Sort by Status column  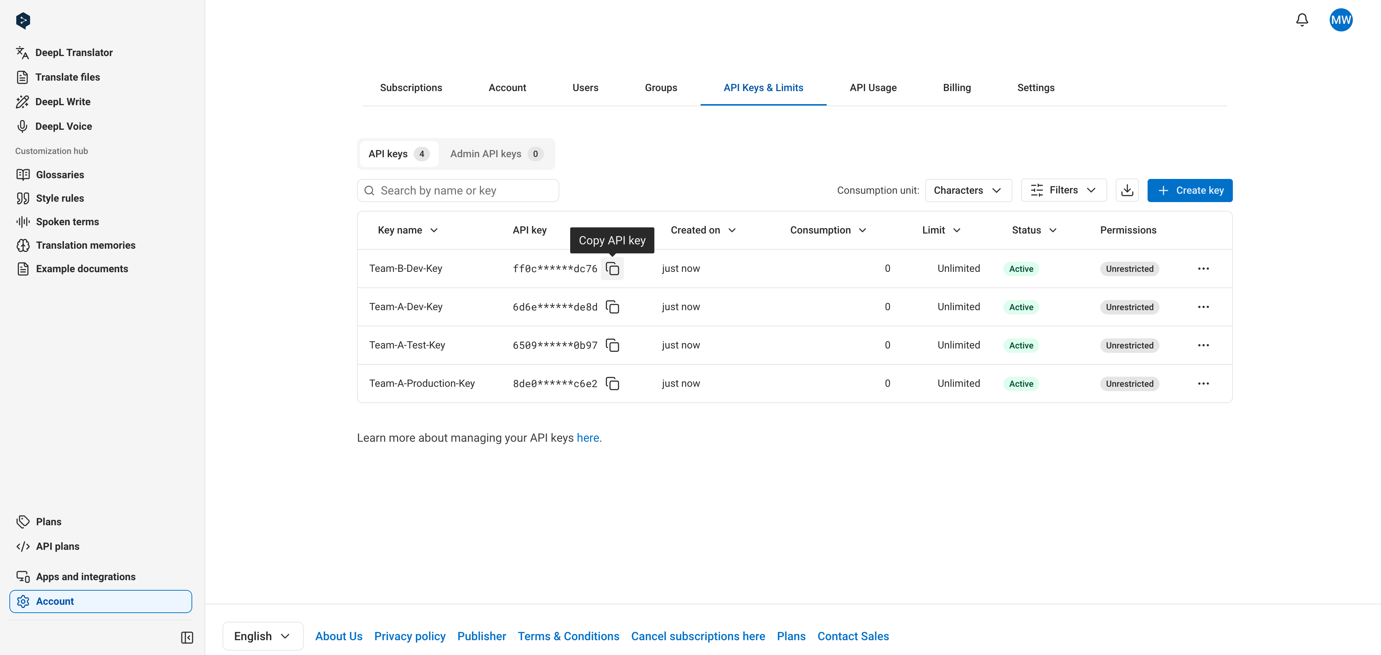1034,230
